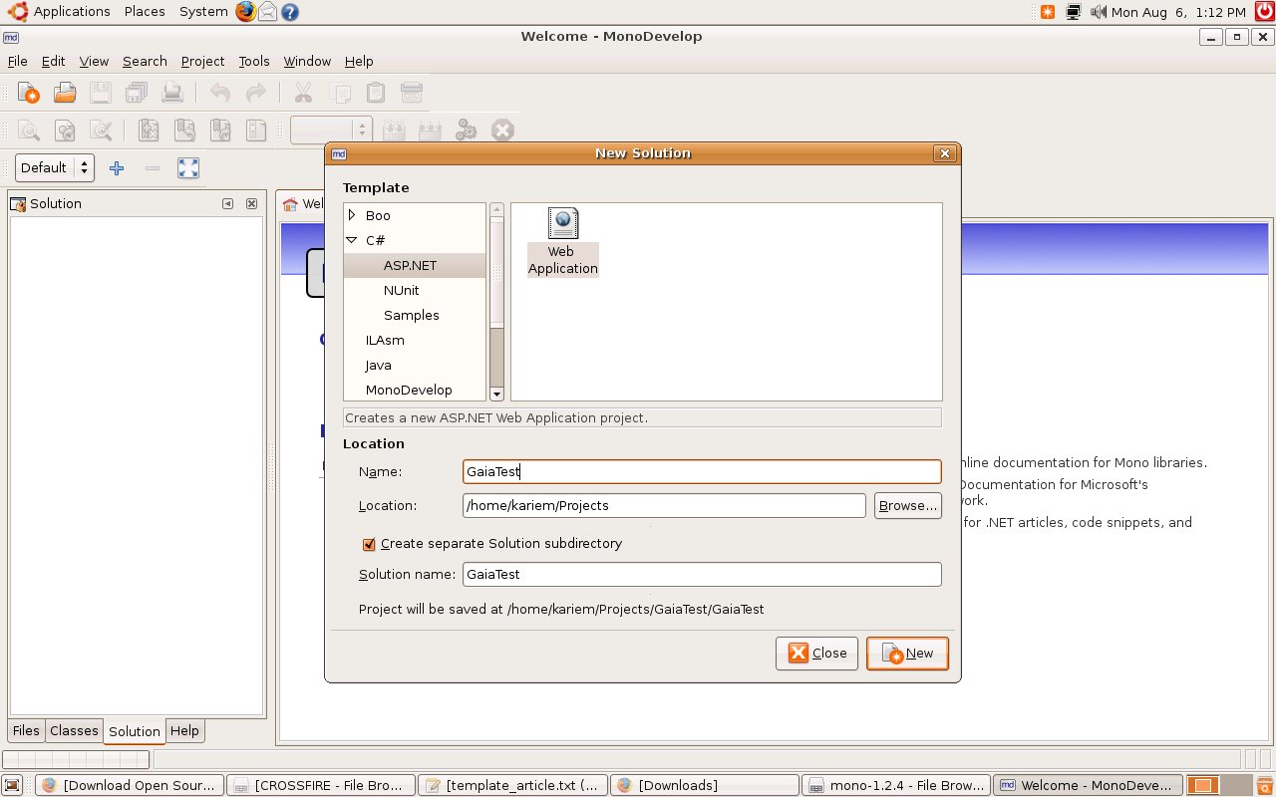Open the Search menu
This screenshot has width=1276, height=797.
coord(145,61)
